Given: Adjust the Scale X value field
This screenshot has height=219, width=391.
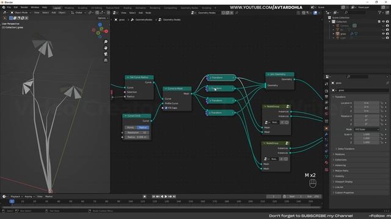Looking at the screenshot, I should coord(367,134).
